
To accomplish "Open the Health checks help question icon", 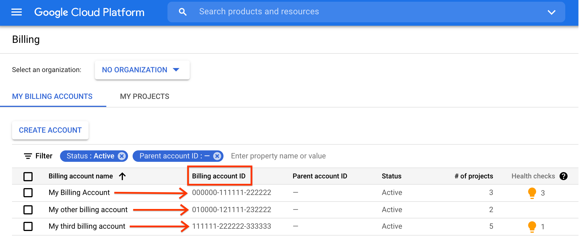I will tap(564, 176).
